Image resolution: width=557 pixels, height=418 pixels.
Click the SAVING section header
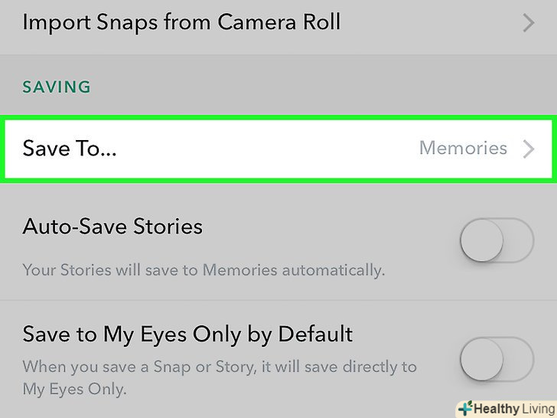(x=57, y=87)
